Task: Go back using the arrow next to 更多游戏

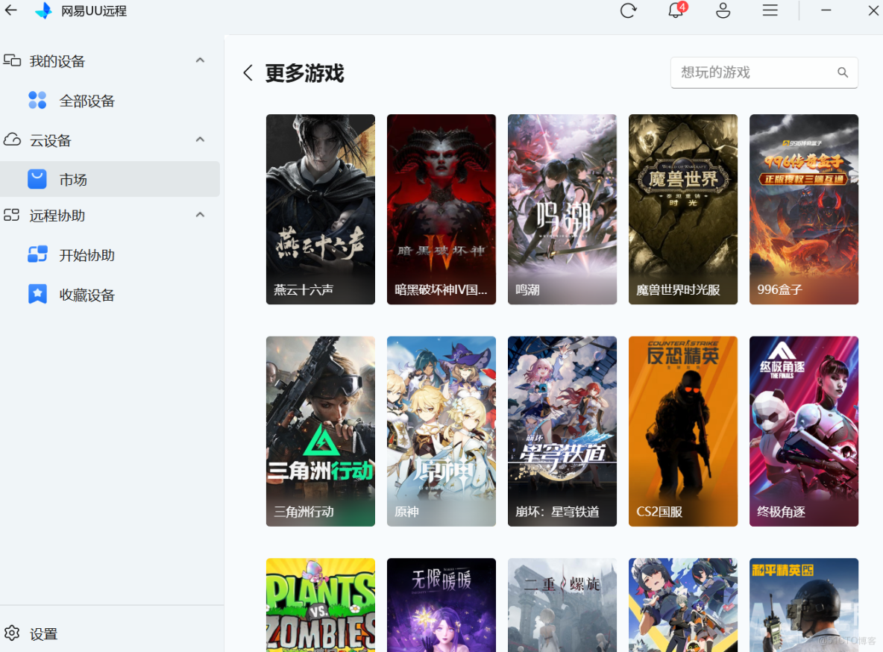Action: (x=248, y=72)
